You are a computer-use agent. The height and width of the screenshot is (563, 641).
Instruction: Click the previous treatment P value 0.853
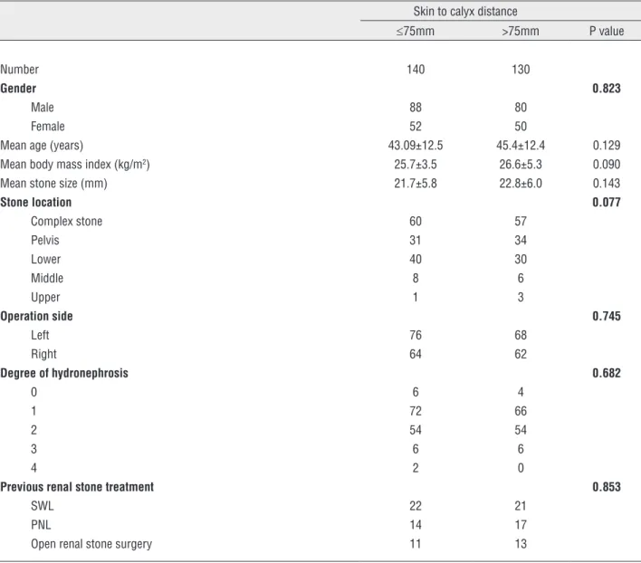(607, 487)
